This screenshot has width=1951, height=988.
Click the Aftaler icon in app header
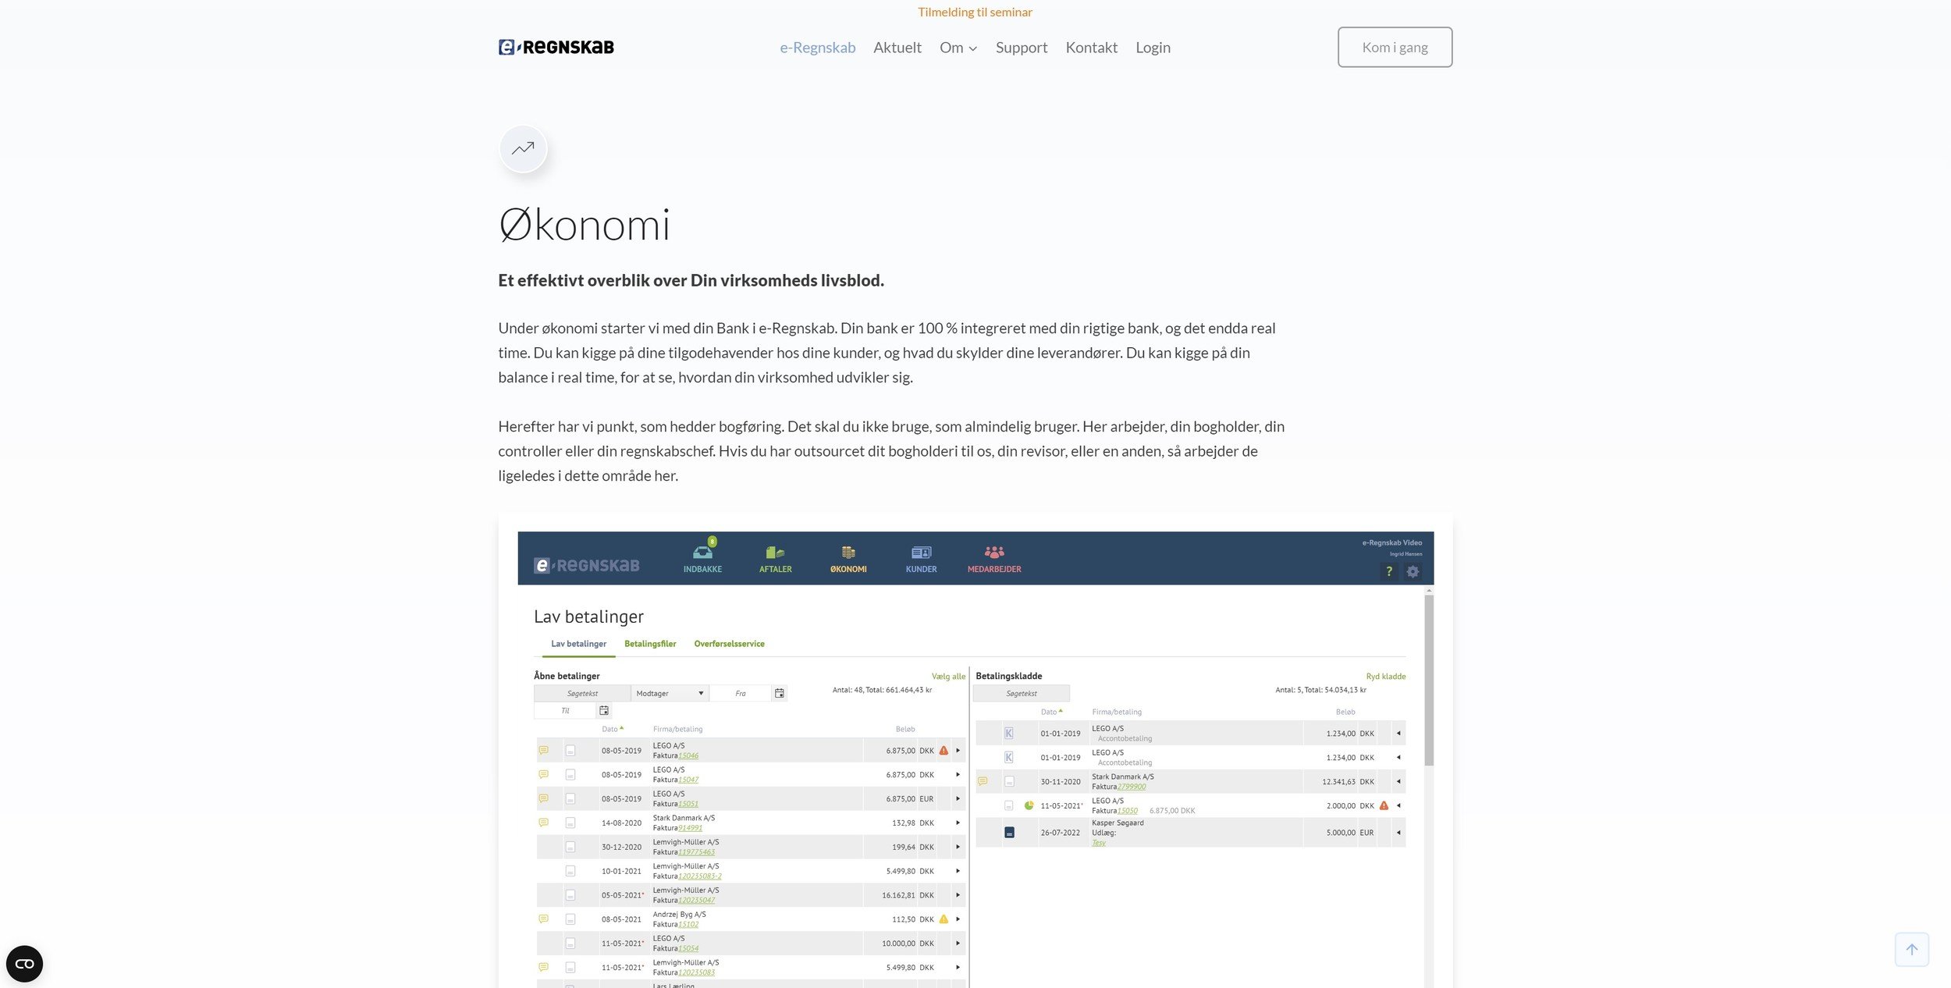click(x=775, y=553)
